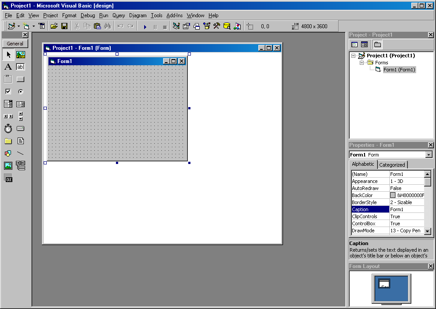Screen dimensions: 436x309
Task: Select the Line control tool
Action: pos(21,153)
